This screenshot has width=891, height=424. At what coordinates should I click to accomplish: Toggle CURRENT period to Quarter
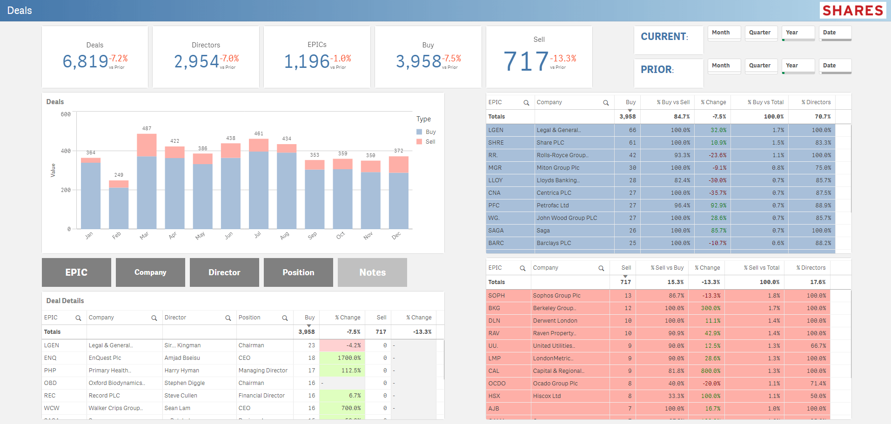click(760, 33)
